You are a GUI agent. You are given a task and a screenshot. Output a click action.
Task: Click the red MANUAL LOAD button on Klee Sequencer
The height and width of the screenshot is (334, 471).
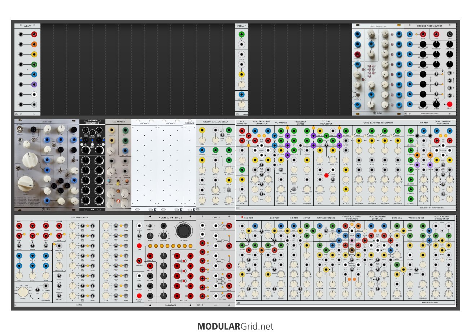(139, 296)
